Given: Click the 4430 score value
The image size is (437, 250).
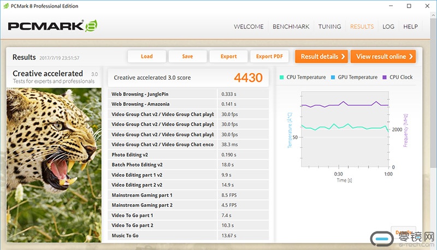Looking at the screenshot, I should tap(248, 78).
